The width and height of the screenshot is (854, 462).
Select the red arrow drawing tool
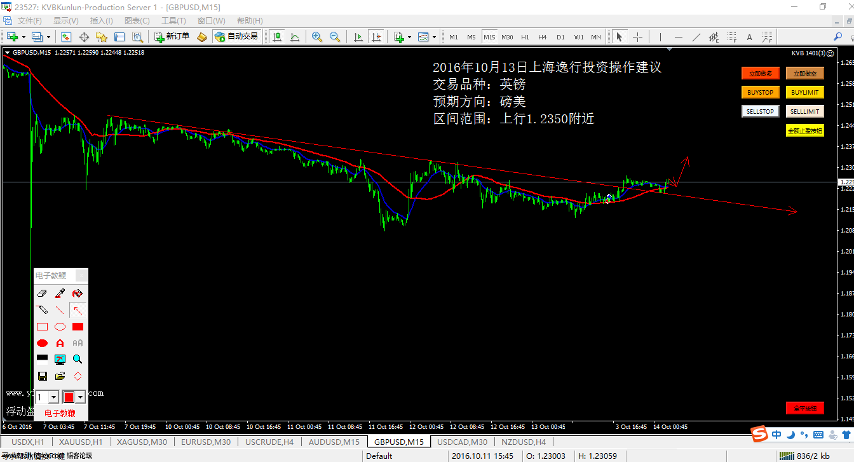pyautogui.click(x=78, y=310)
